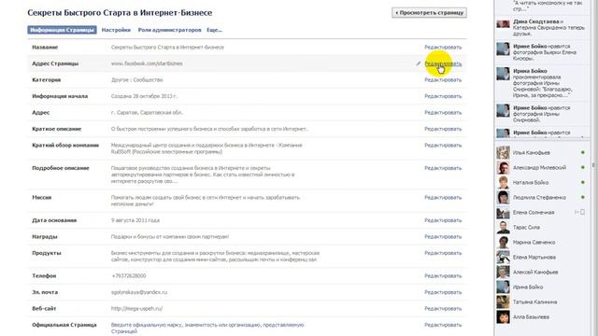Click the address value 'г. Саратов, Саратовская обл.'
598x336 pixels.
pos(147,113)
